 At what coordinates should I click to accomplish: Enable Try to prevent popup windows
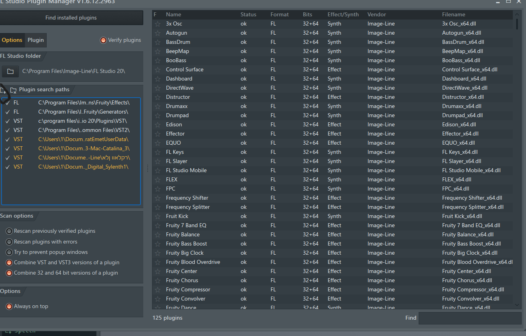(x=9, y=252)
